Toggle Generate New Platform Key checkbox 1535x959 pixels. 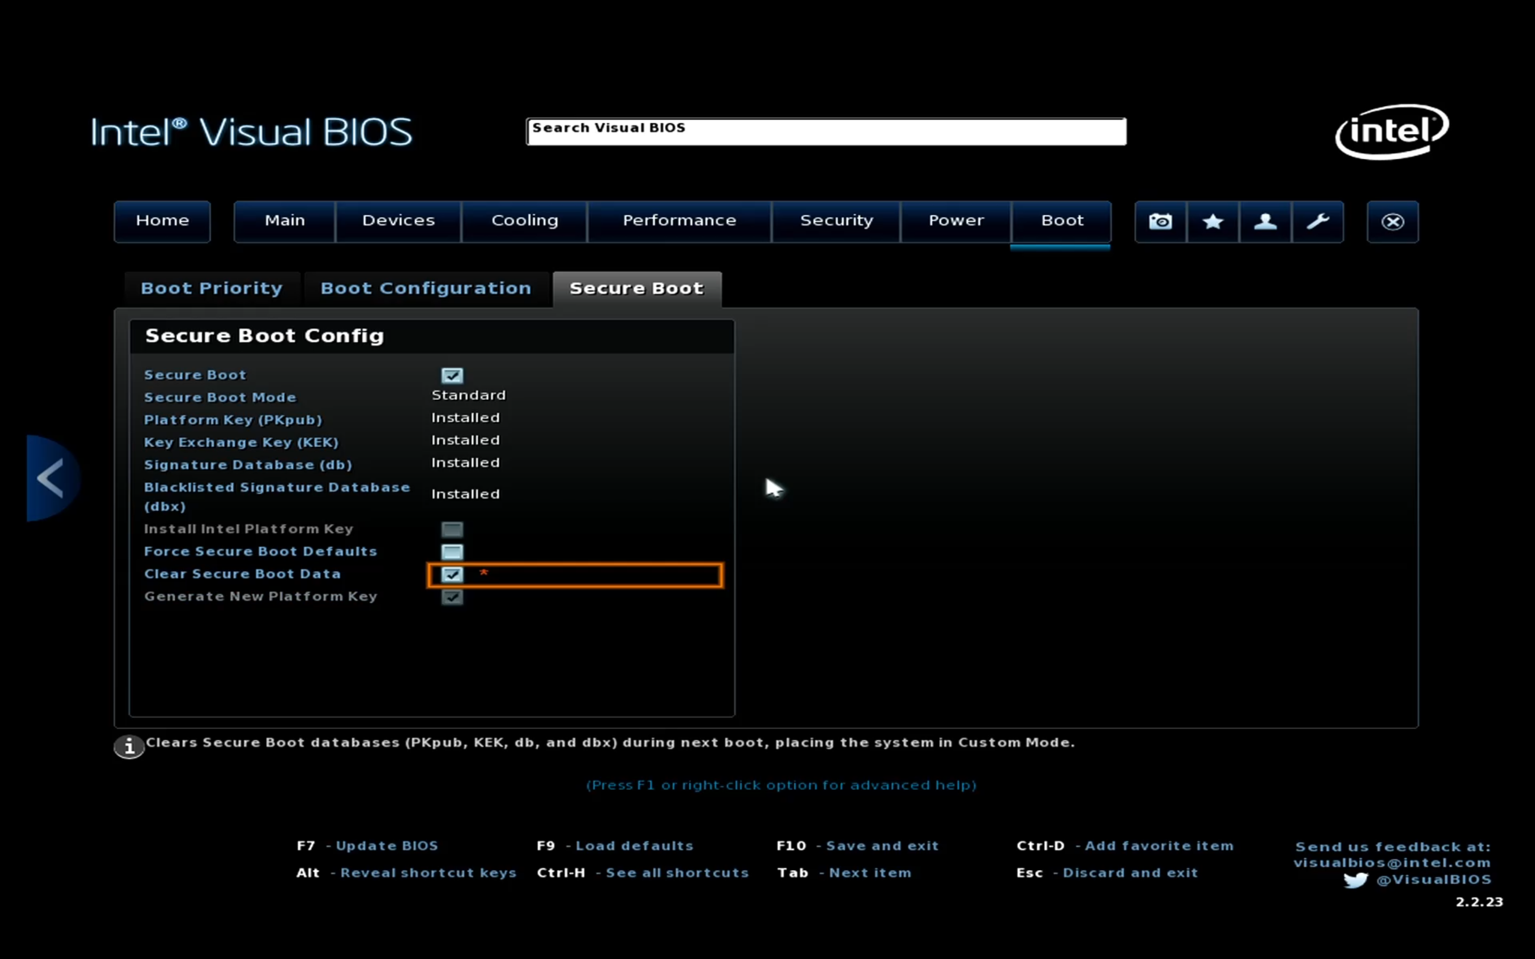coord(453,597)
